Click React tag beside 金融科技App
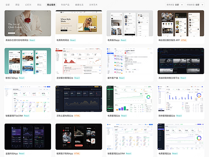Image resolution: width=209 pixels, height=157 pixels. 22,153
